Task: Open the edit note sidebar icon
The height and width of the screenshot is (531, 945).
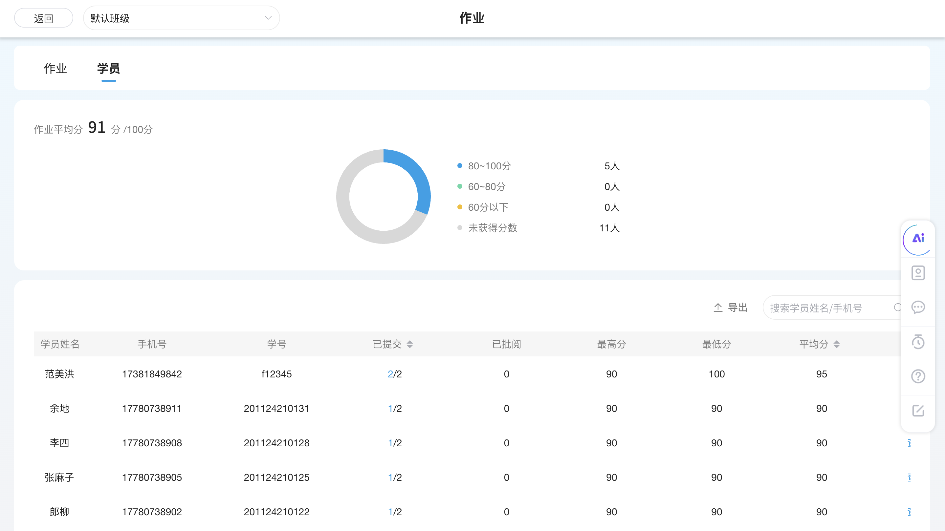Action: (918, 411)
